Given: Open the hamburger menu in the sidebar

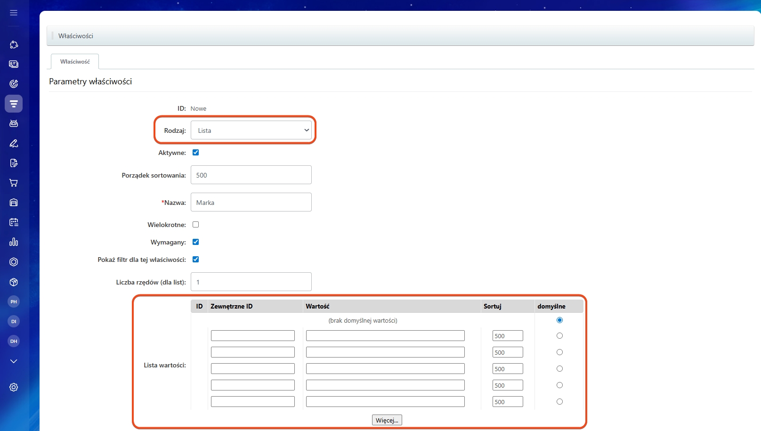Looking at the screenshot, I should pos(14,13).
